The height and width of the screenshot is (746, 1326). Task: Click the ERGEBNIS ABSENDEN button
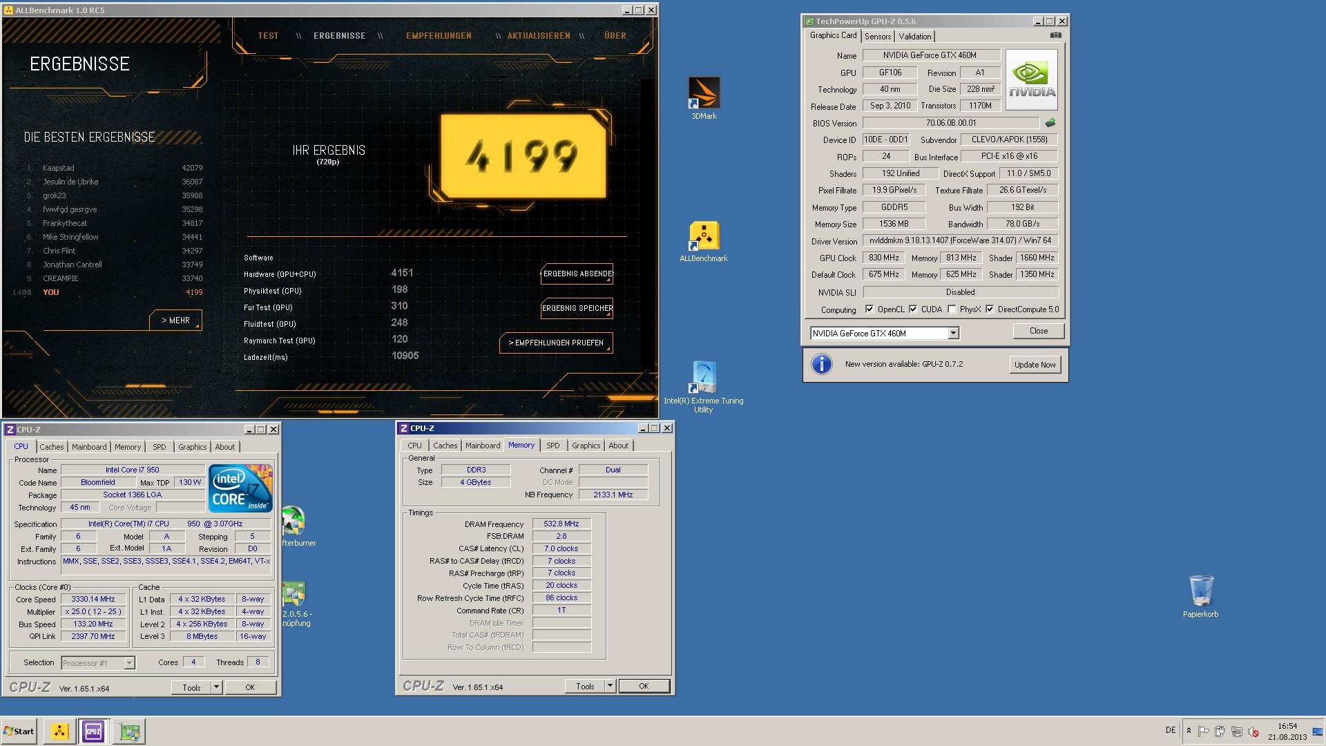click(577, 274)
